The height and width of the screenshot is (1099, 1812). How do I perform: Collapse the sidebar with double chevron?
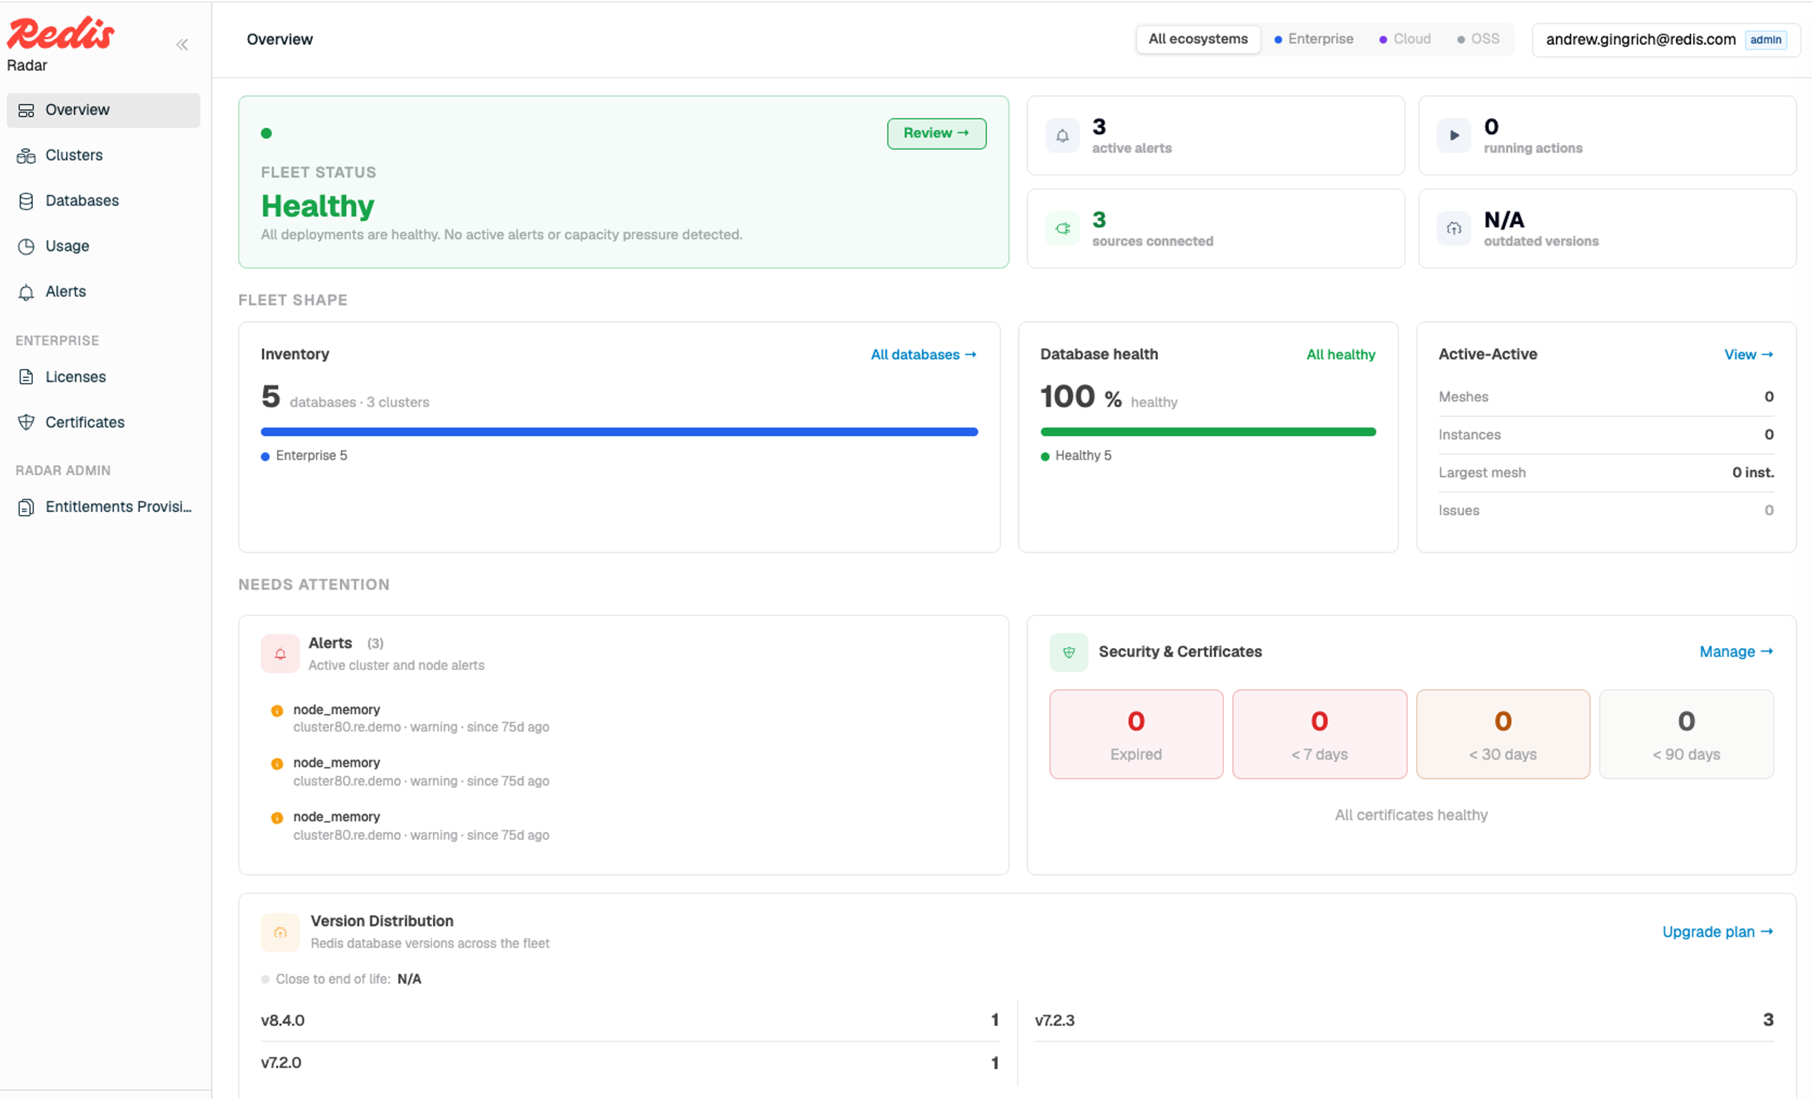click(x=182, y=45)
